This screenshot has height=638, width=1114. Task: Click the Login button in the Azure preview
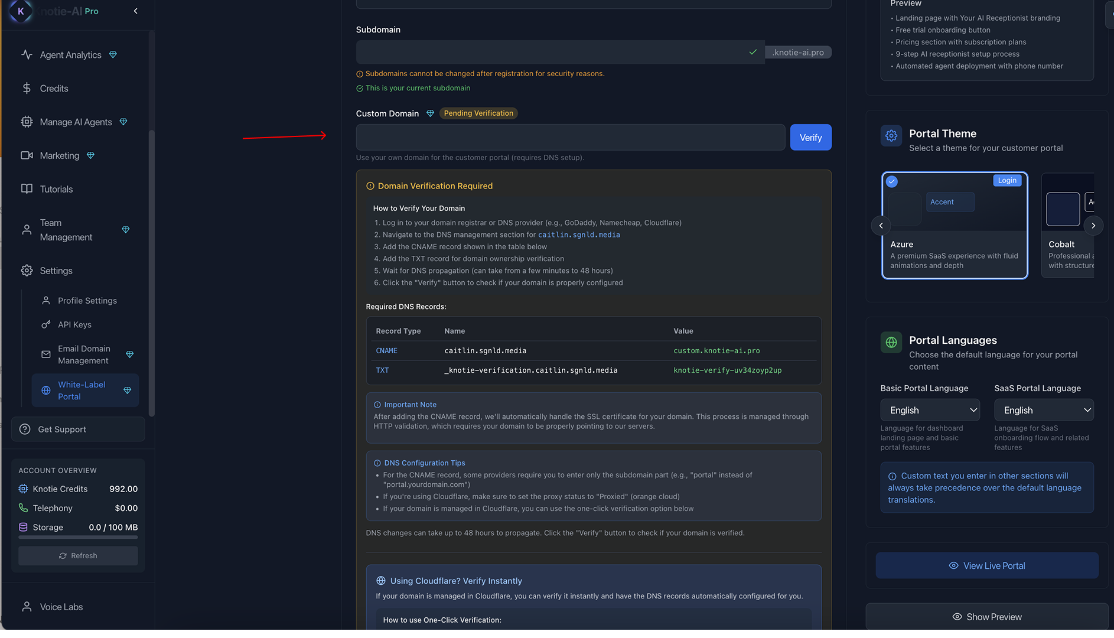click(x=1007, y=181)
